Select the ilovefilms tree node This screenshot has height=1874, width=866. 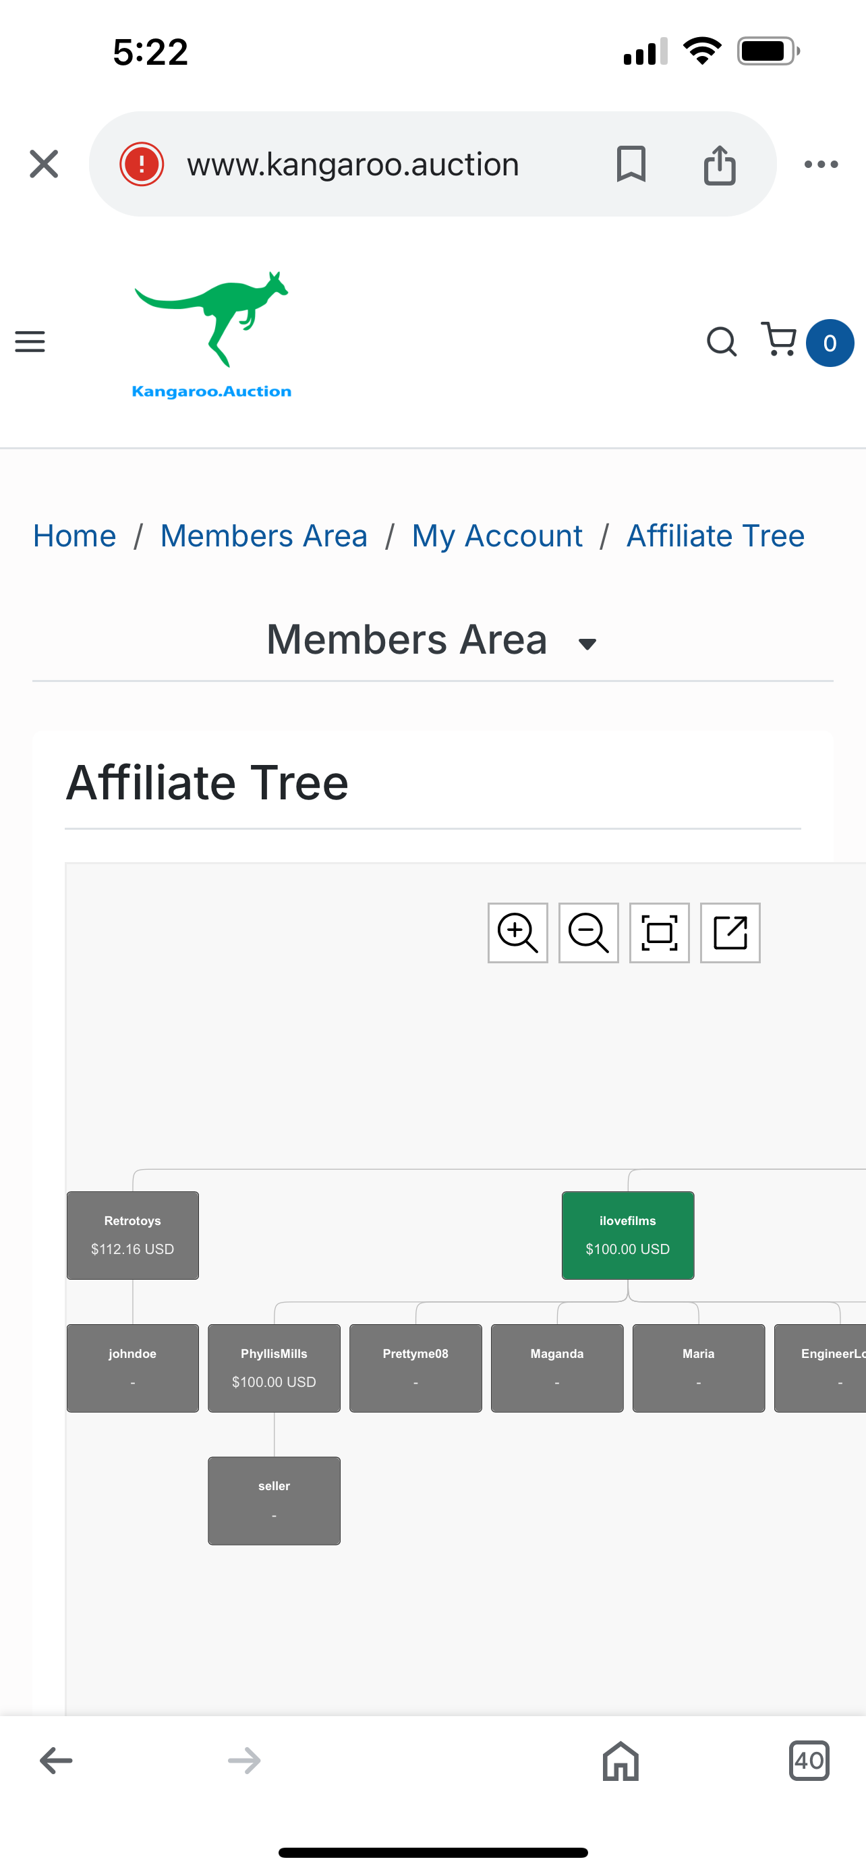(627, 1234)
